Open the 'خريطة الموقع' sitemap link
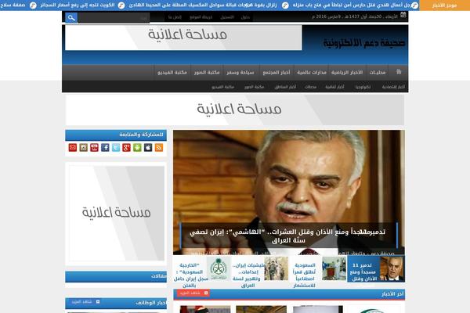 coord(201,17)
